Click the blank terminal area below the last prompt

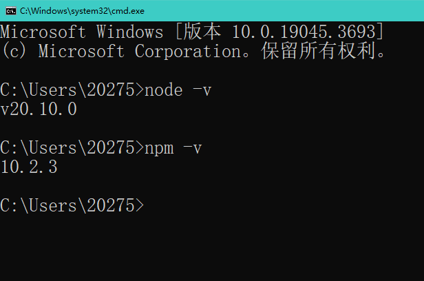[x=212, y=247]
